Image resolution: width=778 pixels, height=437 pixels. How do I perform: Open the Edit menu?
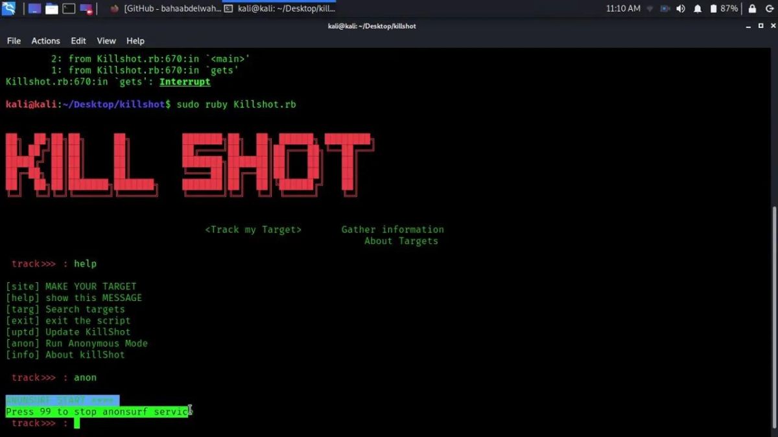click(x=78, y=41)
